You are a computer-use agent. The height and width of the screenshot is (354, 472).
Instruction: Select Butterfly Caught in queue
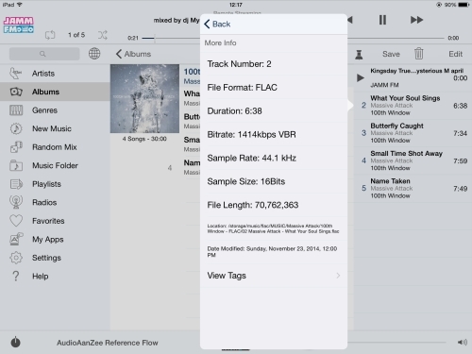[413, 133]
